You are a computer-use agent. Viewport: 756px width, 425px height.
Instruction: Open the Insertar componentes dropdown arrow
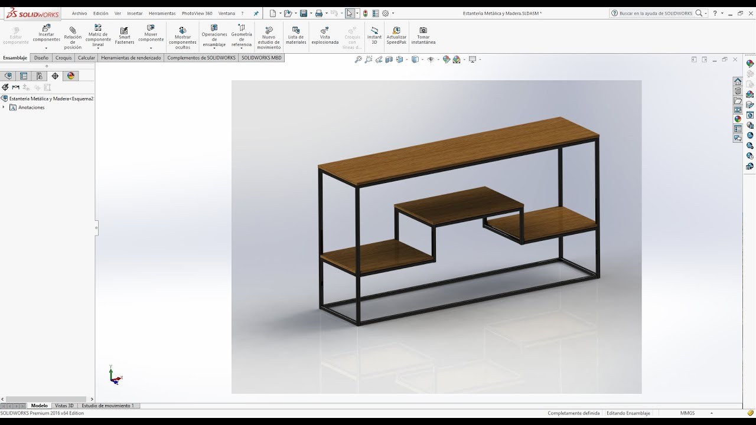click(x=46, y=48)
